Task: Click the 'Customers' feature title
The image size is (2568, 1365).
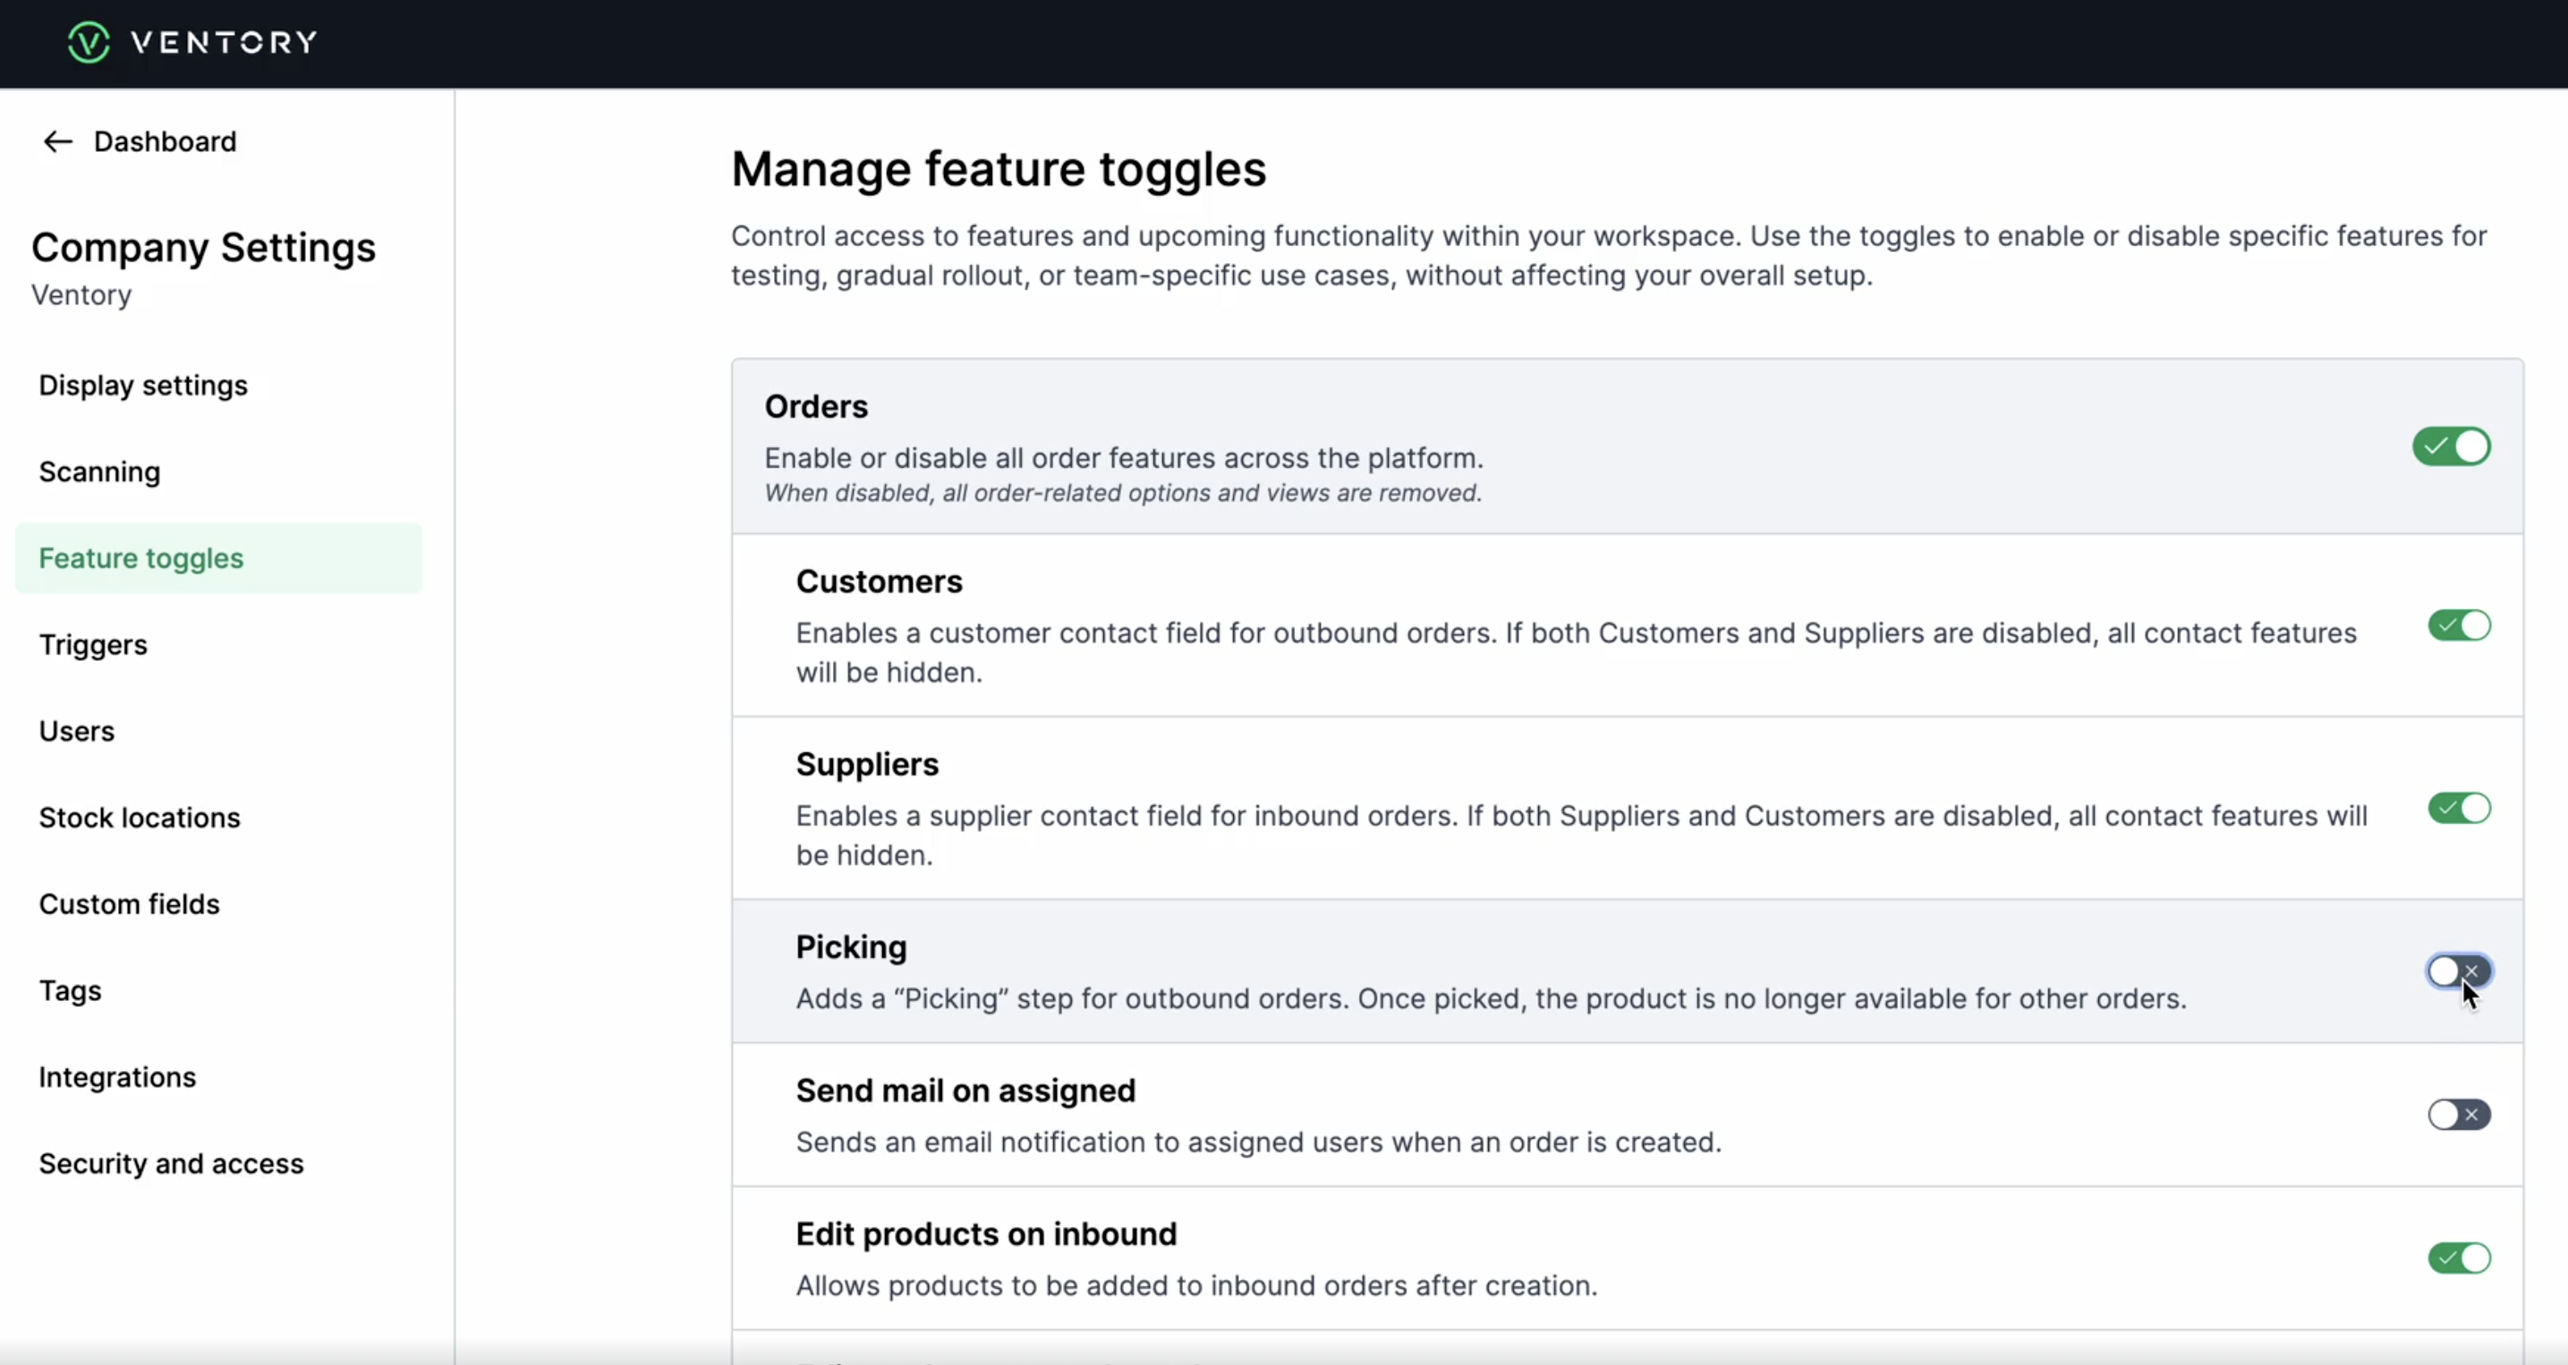Action: 880,581
